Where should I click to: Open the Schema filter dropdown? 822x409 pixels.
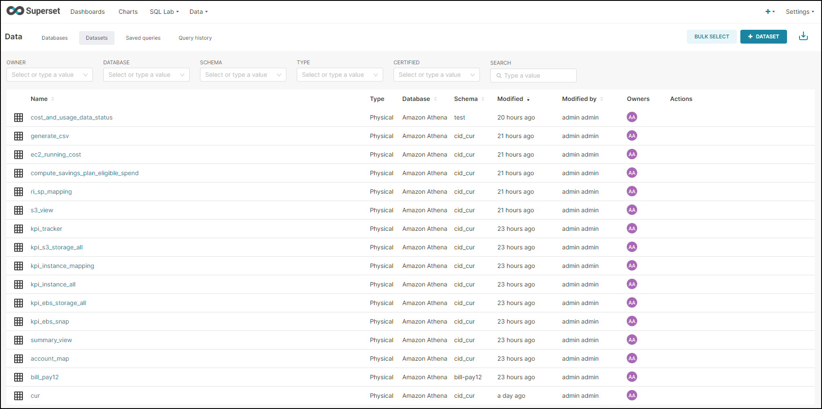243,75
